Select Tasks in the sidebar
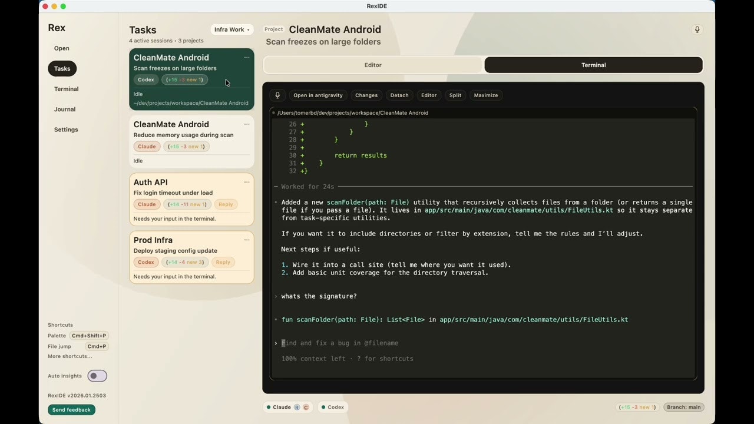This screenshot has height=424, width=754. click(62, 68)
